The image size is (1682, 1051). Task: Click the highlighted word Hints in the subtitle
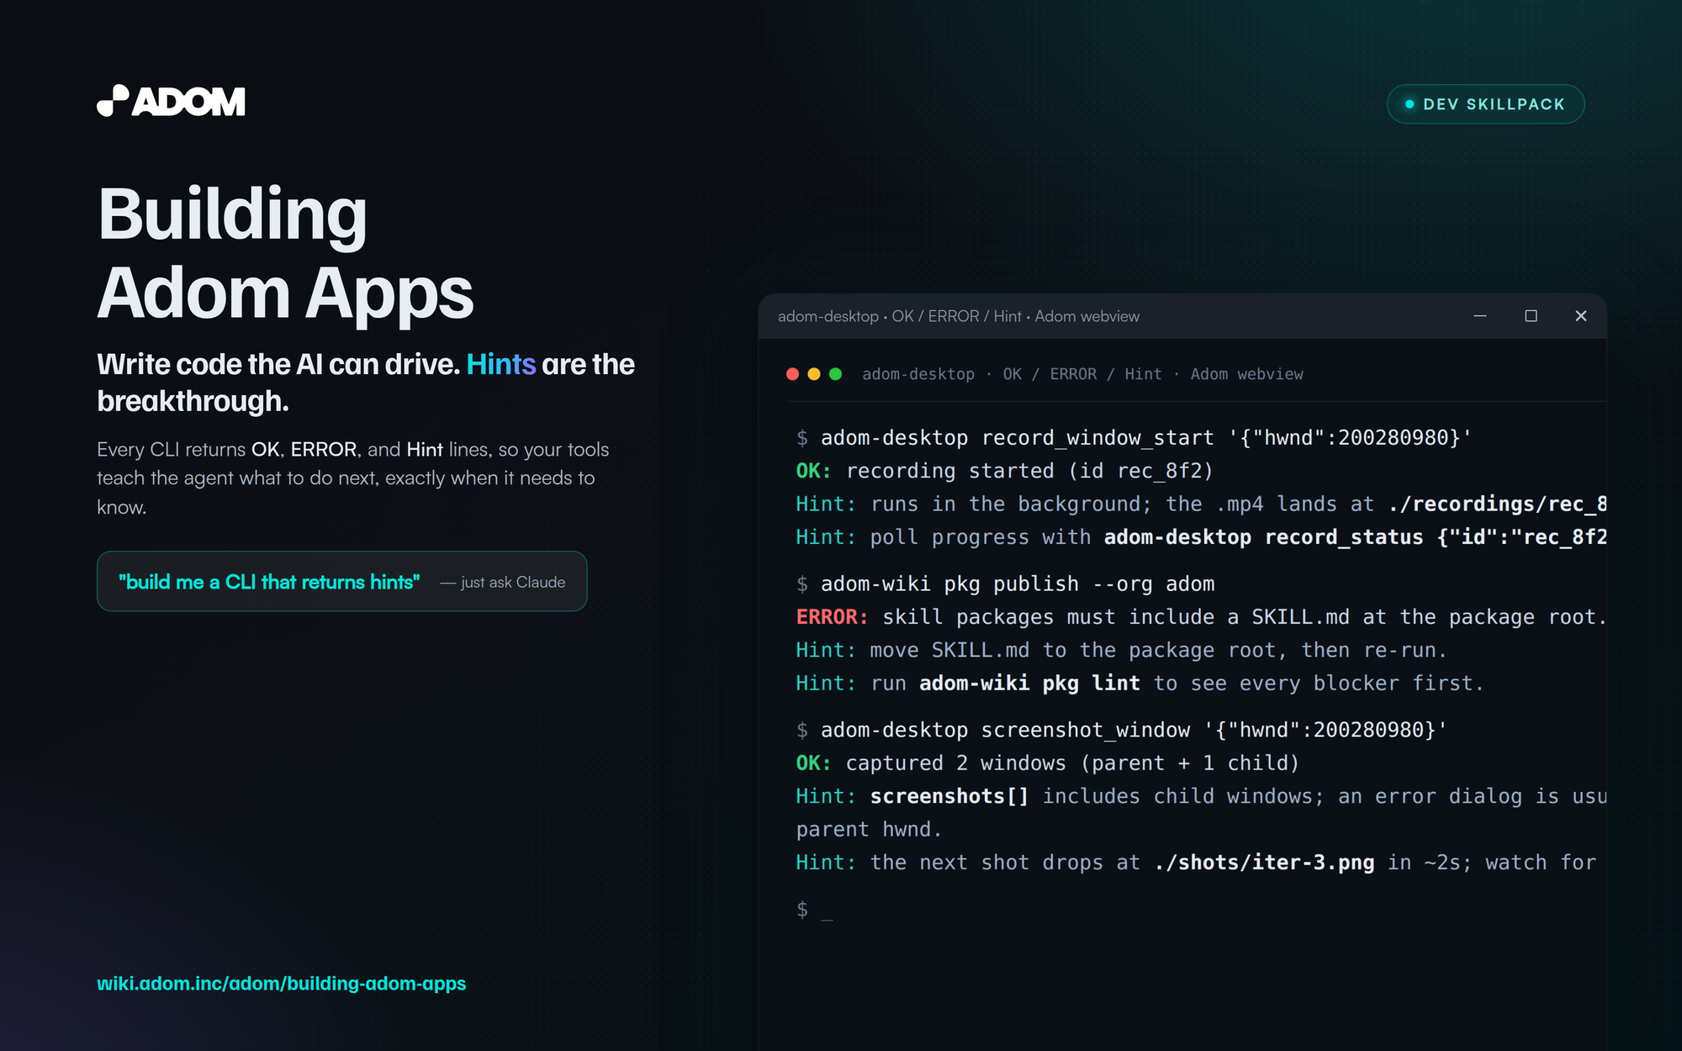tap(500, 364)
